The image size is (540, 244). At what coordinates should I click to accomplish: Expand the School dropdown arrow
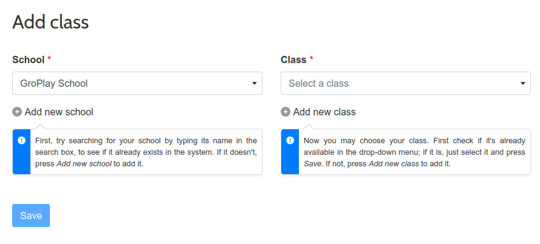[254, 83]
